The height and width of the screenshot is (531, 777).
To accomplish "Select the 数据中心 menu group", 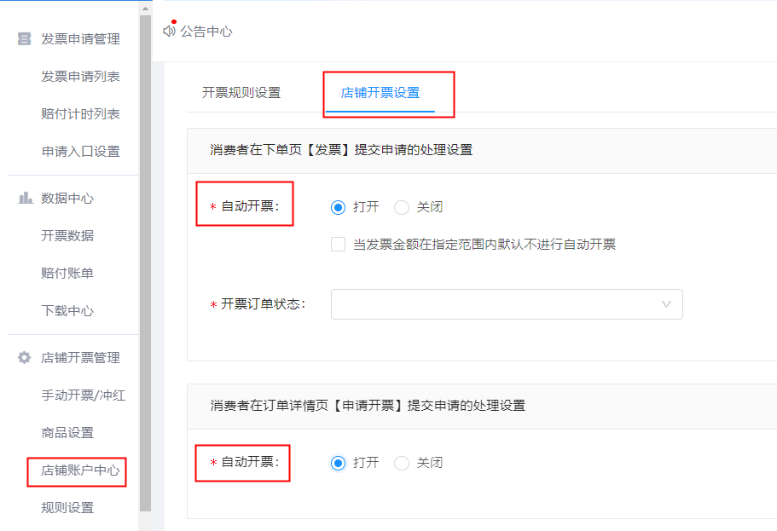I will click(67, 198).
